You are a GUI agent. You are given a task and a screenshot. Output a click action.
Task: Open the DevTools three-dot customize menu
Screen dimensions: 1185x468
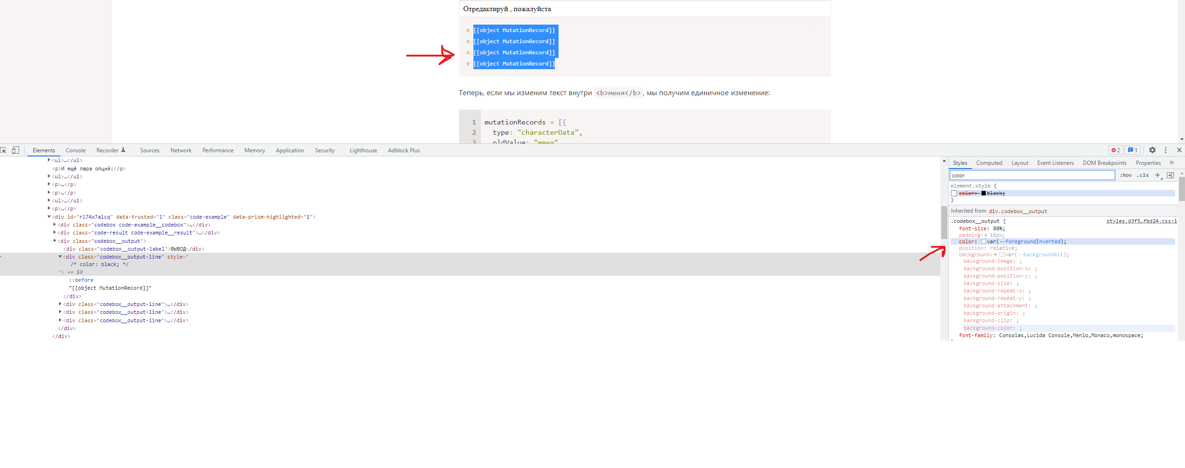(1165, 150)
